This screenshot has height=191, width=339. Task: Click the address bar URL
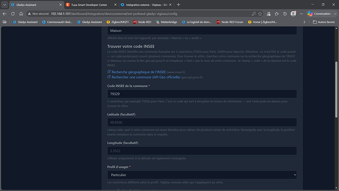pos(114,14)
